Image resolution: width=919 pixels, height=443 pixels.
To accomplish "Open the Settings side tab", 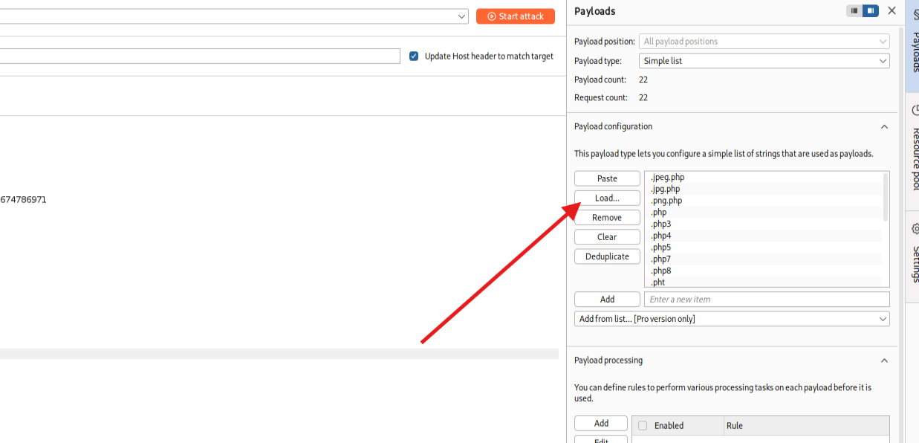I will point(914,256).
